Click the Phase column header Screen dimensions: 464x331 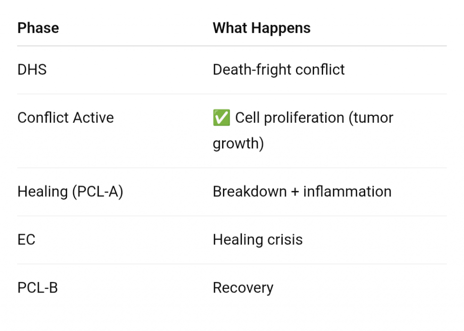(x=38, y=28)
